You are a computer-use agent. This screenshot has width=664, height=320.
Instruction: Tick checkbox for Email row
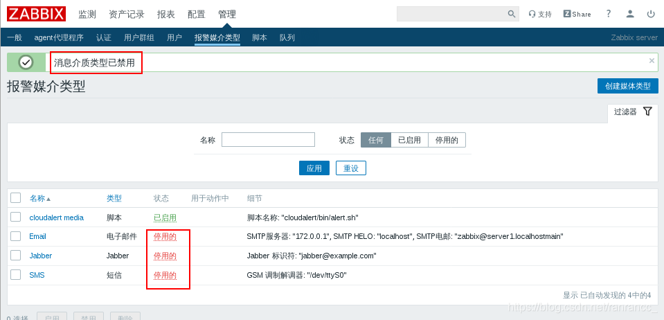coord(16,236)
